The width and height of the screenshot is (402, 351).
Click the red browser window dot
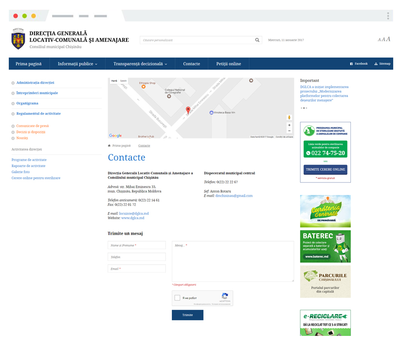16,16
